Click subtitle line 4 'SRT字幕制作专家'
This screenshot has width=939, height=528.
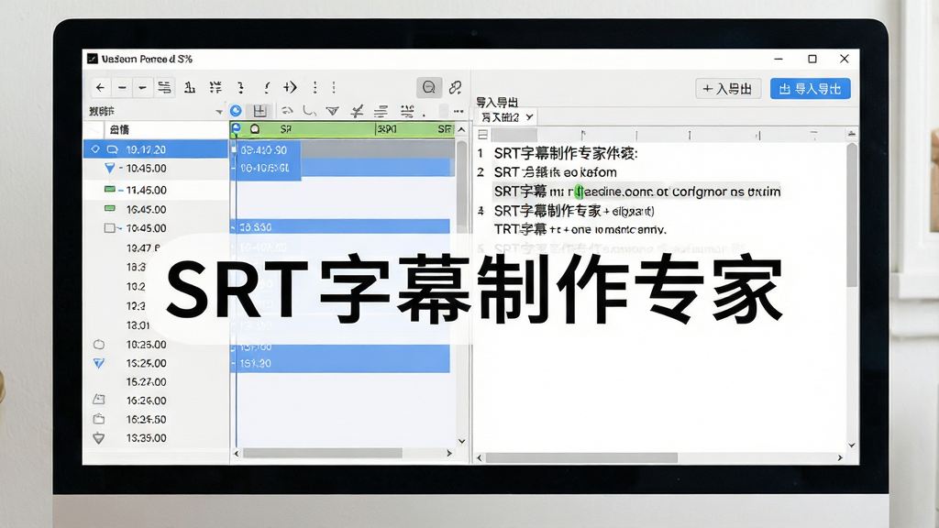(574, 211)
